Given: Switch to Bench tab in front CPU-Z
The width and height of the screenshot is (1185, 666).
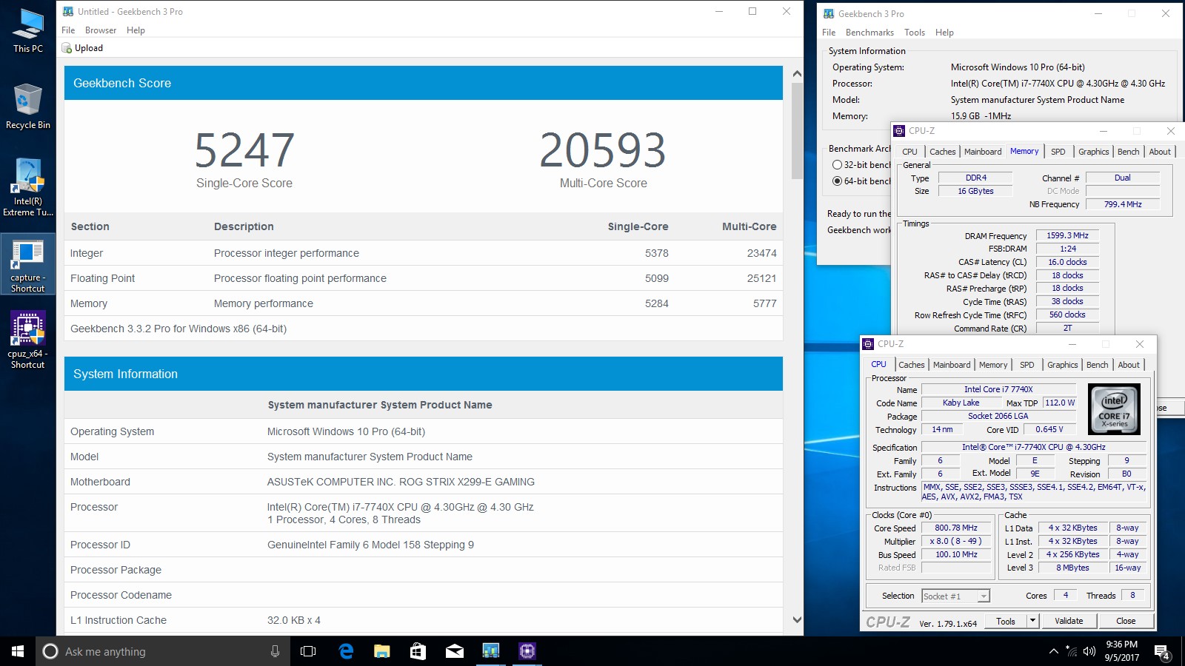Looking at the screenshot, I should pyautogui.click(x=1098, y=365).
